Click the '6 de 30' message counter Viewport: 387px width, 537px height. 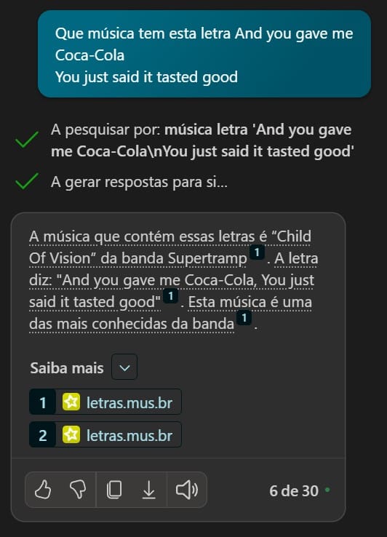point(294,490)
